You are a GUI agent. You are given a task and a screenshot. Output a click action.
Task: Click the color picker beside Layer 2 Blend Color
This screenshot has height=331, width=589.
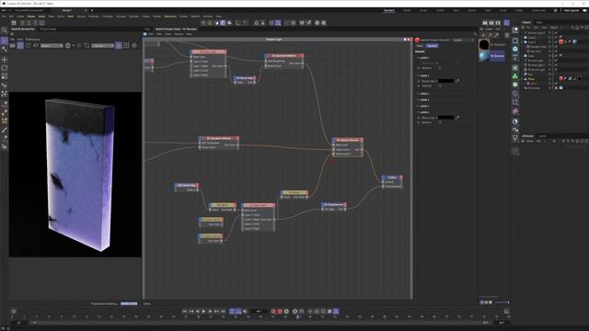point(457,81)
